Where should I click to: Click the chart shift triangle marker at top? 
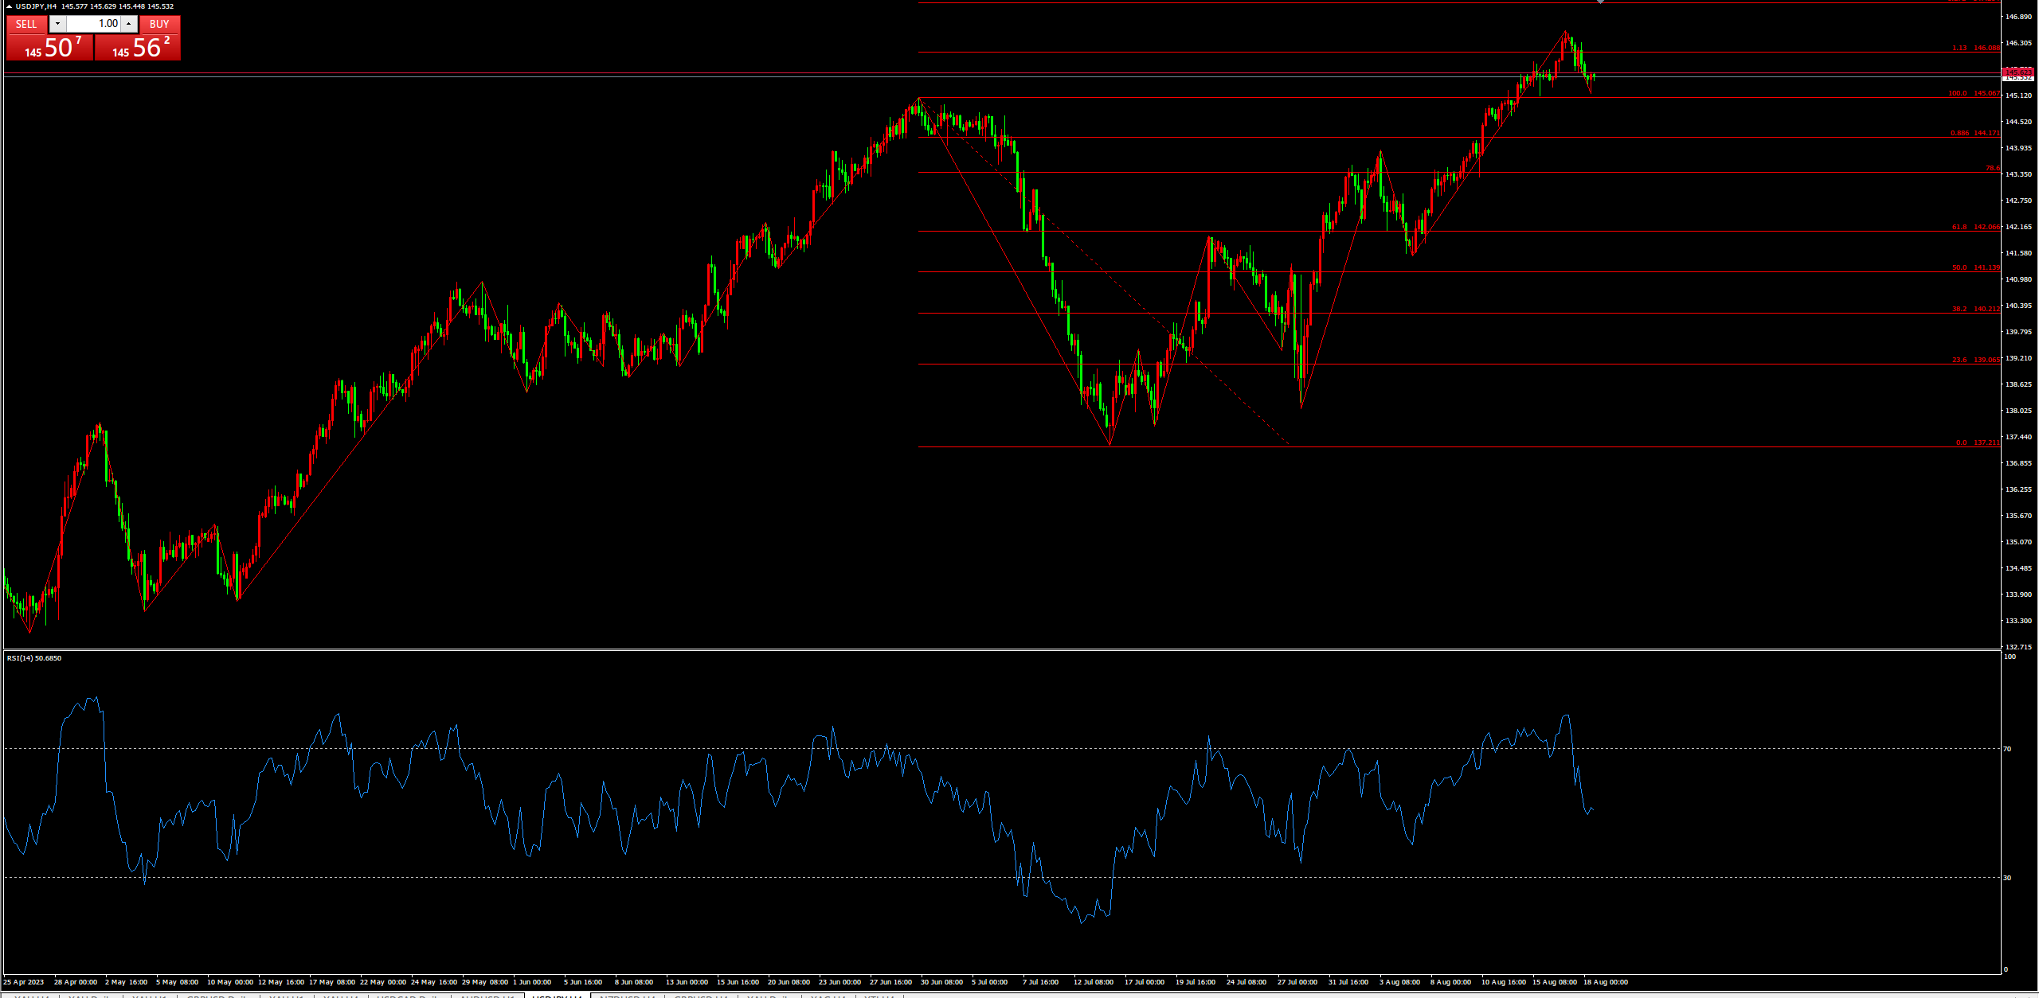[1600, 2]
